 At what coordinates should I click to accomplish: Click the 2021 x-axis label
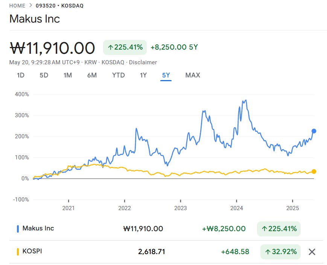point(68,208)
